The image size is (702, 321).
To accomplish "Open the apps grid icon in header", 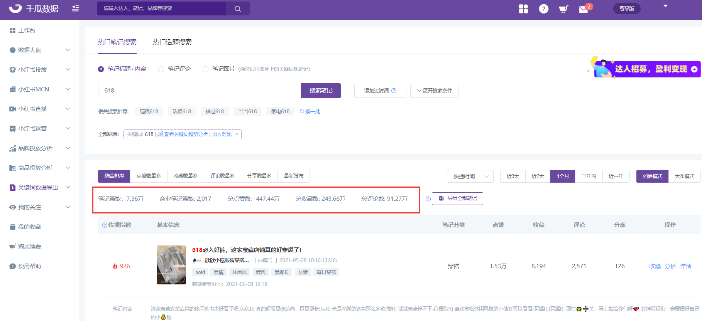I will pos(523,8).
